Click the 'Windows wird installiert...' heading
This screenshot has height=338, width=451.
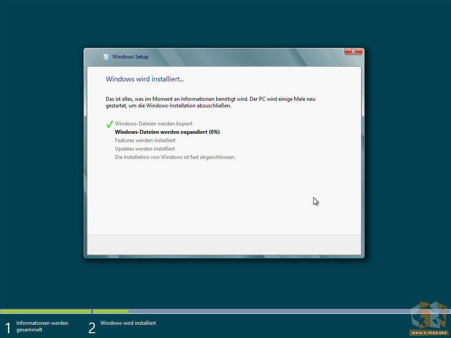pos(144,79)
